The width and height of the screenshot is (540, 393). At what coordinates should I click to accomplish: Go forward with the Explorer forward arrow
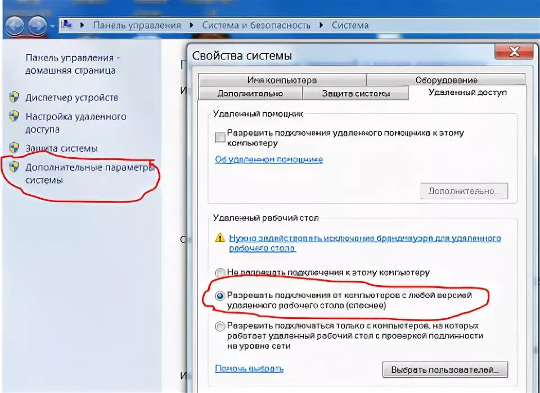(x=37, y=25)
